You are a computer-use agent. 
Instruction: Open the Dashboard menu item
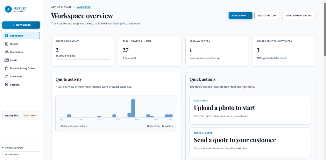(x=21, y=36)
